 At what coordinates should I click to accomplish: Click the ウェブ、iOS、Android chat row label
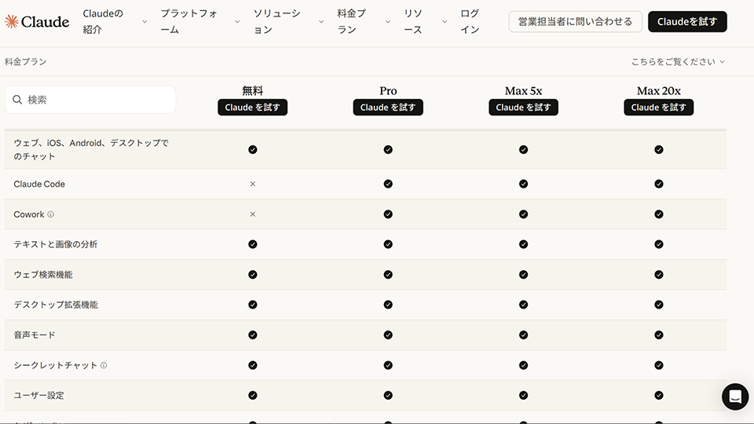point(91,149)
